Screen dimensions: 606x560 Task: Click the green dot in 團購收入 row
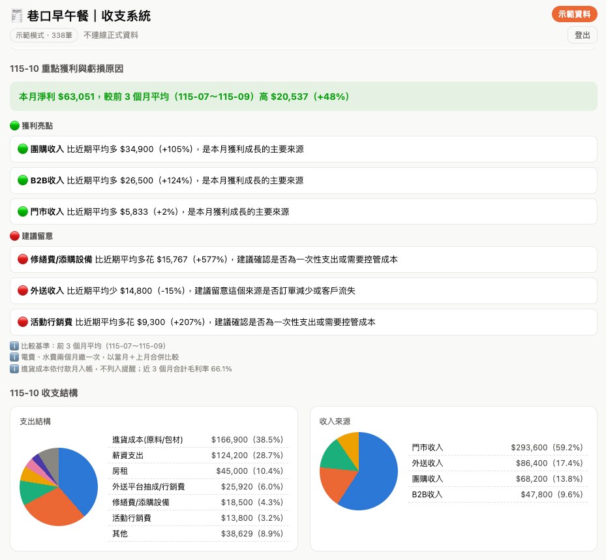click(22, 149)
